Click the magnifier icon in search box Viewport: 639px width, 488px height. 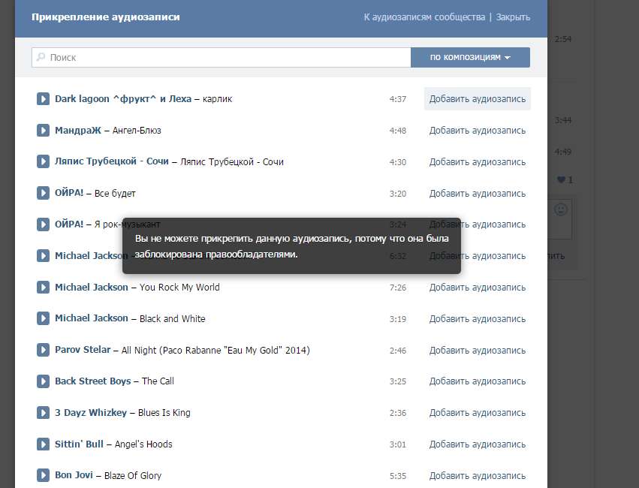41,57
